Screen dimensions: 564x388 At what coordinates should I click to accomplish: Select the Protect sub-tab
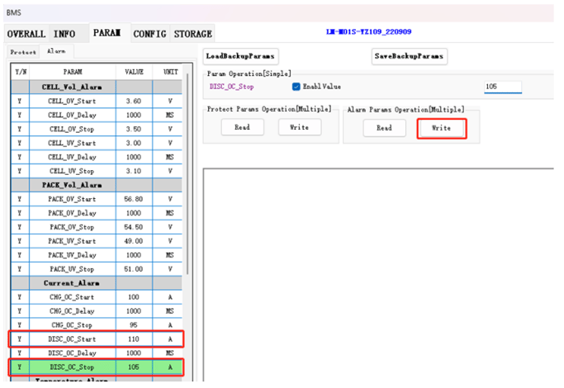tap(23, 51)
